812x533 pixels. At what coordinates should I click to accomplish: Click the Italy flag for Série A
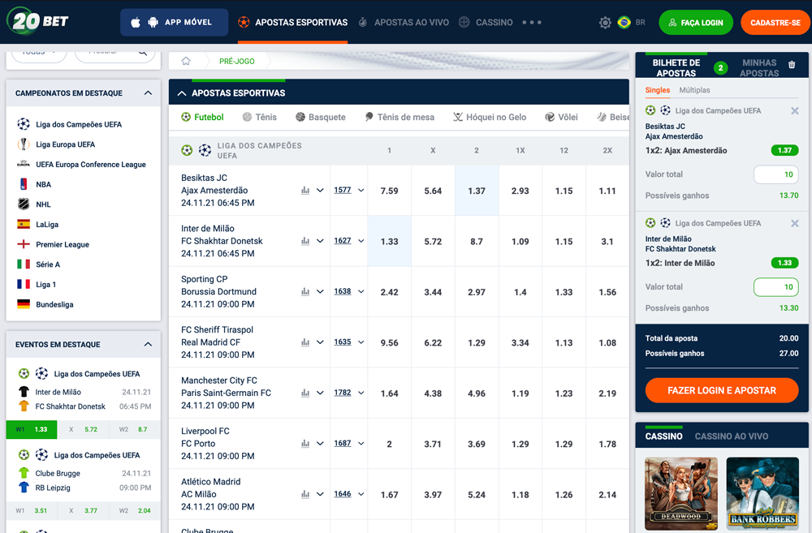click(24, 264)
